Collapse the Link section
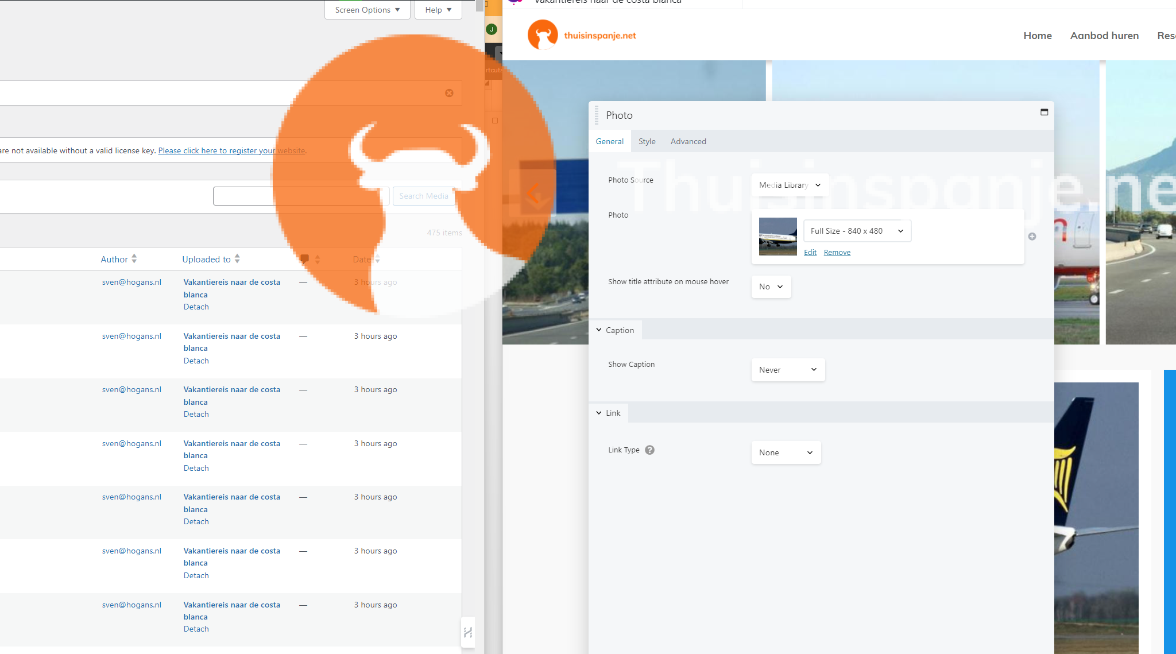The image size is (1176, 654). [609, 413]
